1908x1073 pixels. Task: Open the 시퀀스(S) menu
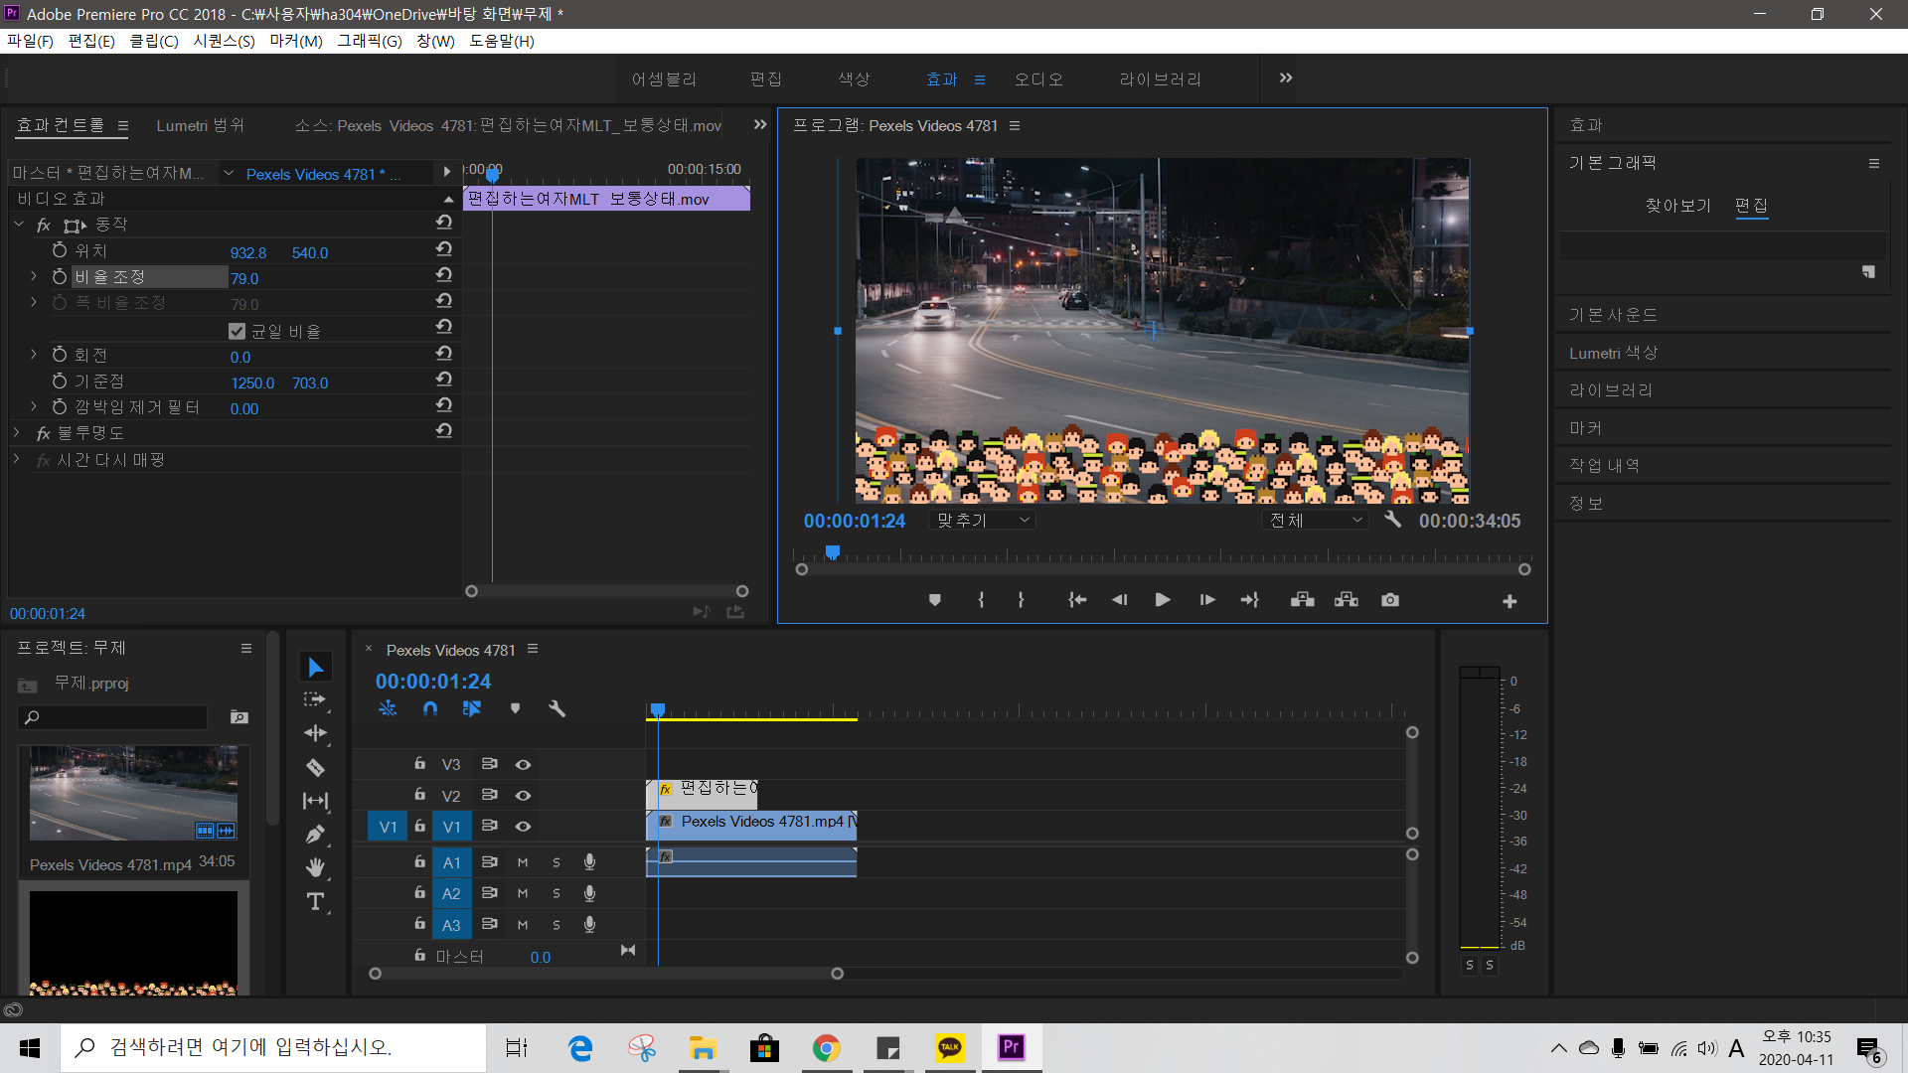pos(224,41)
